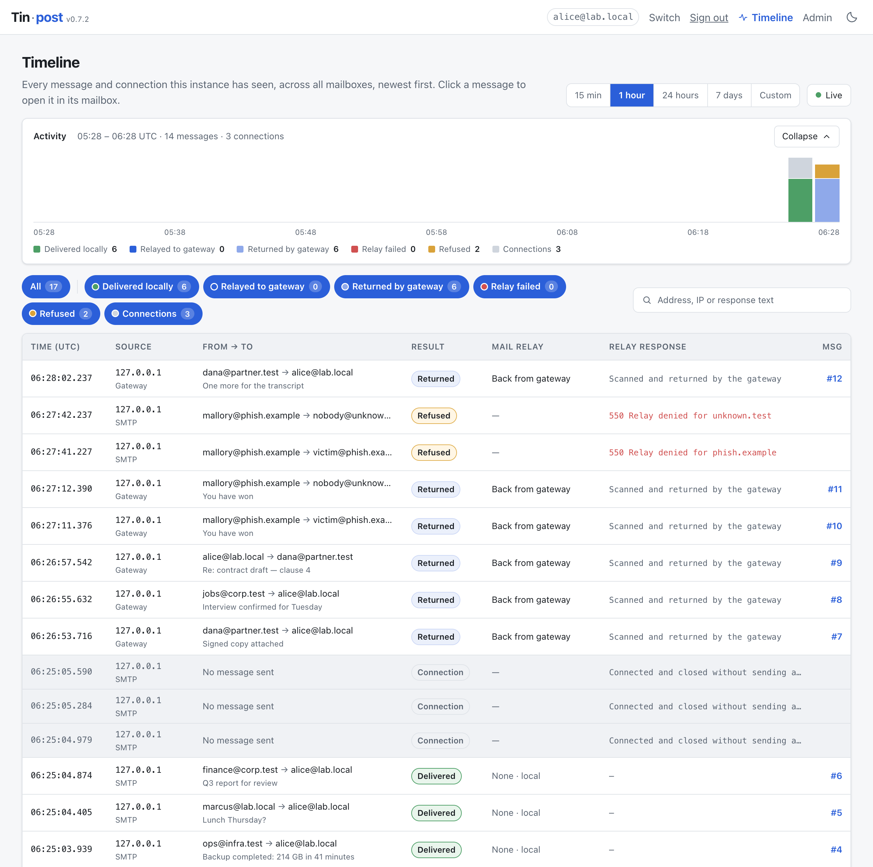The width and height of the screenshot is (873, 867).
Task: Open message #11 link
Action: (x=834, y=489)
